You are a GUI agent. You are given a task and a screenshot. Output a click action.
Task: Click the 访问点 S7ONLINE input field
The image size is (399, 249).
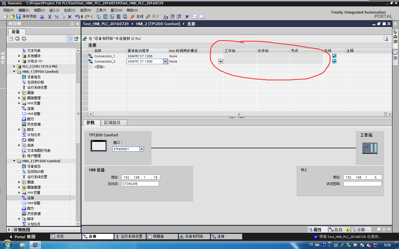point(140,184)
